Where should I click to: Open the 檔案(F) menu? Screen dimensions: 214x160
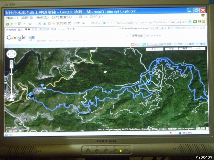[x=12, y=18]
